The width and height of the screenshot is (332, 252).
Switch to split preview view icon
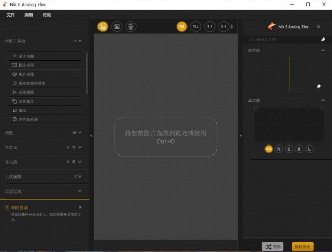pyautogui.click(x=117, y=26)
